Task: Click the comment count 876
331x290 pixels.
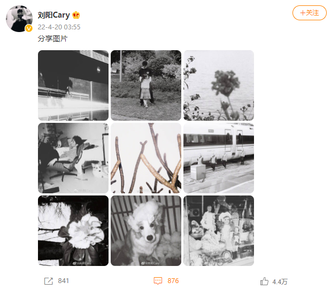Action: (x=173, y=281)
